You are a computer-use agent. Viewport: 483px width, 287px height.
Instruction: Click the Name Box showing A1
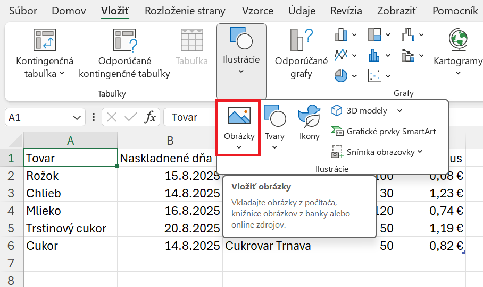tap(45, 117)
